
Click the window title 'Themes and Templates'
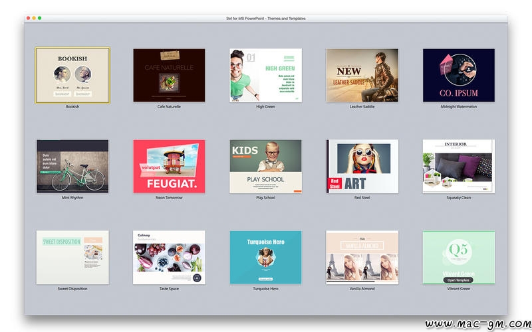(287, 19)
